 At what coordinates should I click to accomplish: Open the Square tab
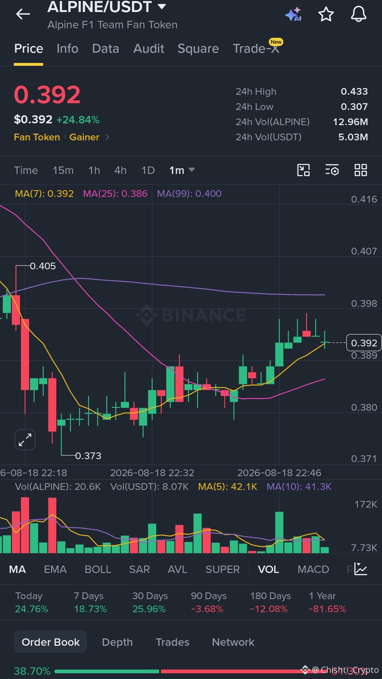(x=198, y=48)
